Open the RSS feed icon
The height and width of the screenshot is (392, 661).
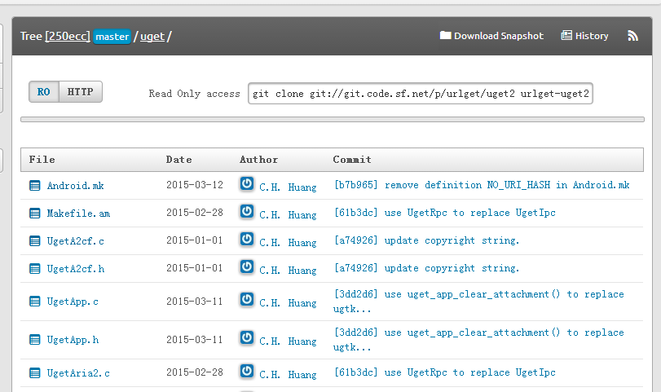[x=632, y=36]
